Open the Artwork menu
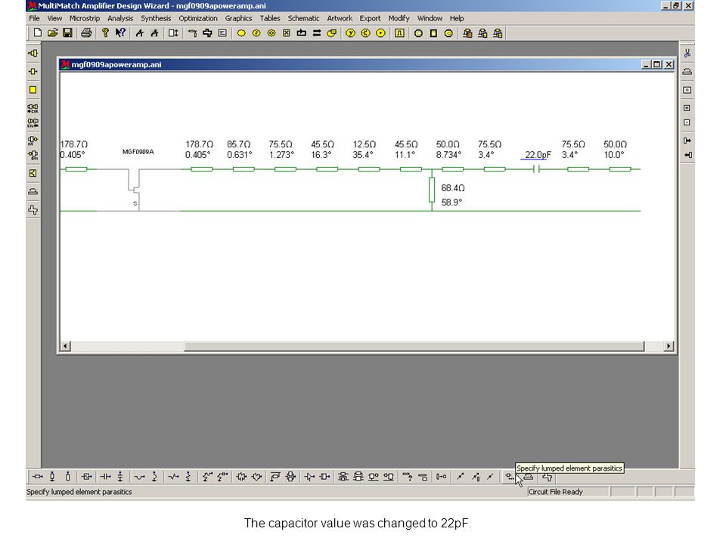The height and width of the screenshot is (544, 726). 340,18
